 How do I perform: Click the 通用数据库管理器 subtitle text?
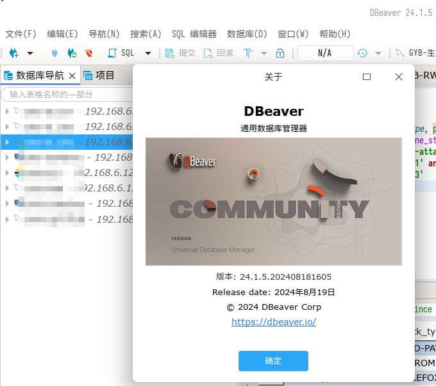(274, 129)
